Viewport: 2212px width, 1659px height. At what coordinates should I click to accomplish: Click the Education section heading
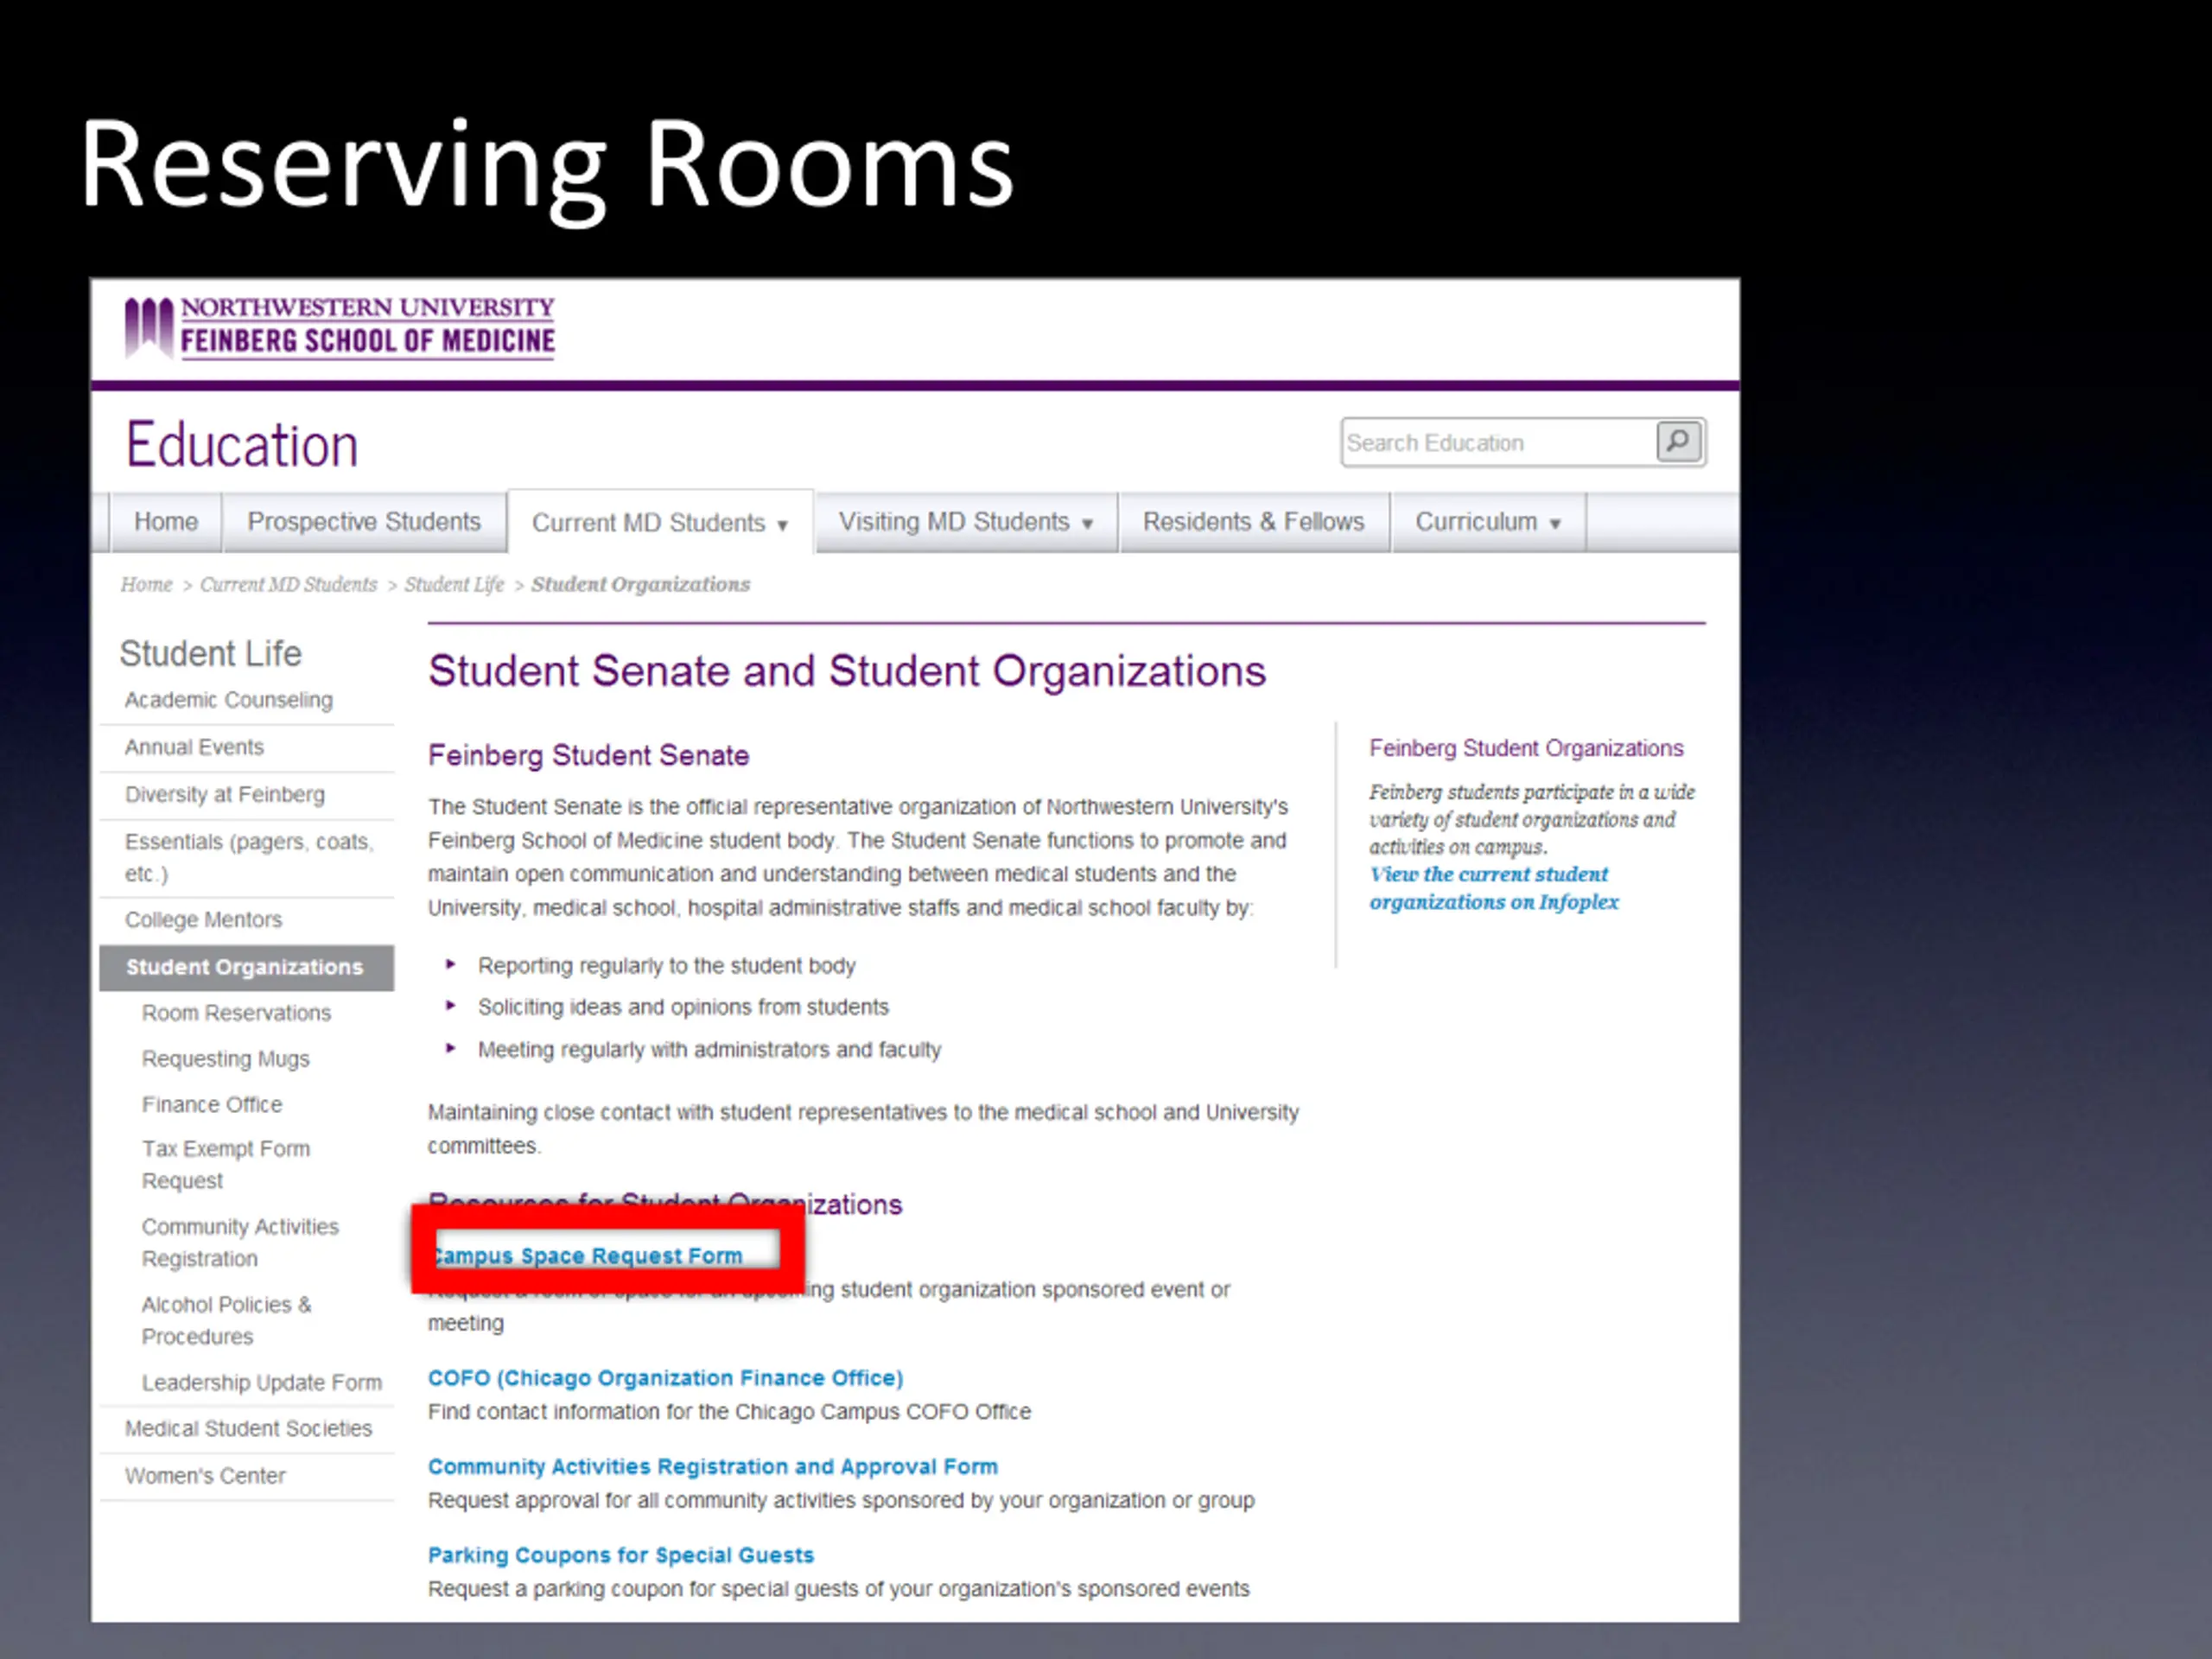(242, 445)
